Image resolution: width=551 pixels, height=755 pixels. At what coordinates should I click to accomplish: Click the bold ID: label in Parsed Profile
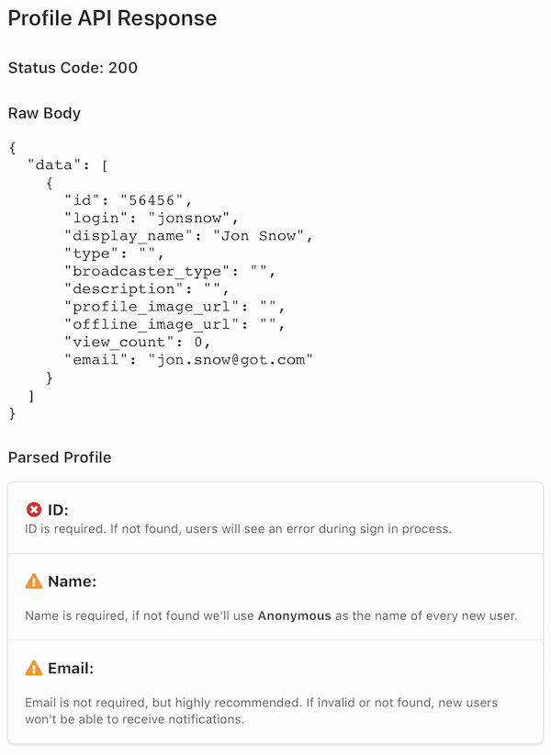point(59,510)
